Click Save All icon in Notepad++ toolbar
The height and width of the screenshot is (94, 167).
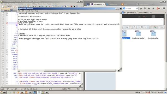[x=11, y=7]
